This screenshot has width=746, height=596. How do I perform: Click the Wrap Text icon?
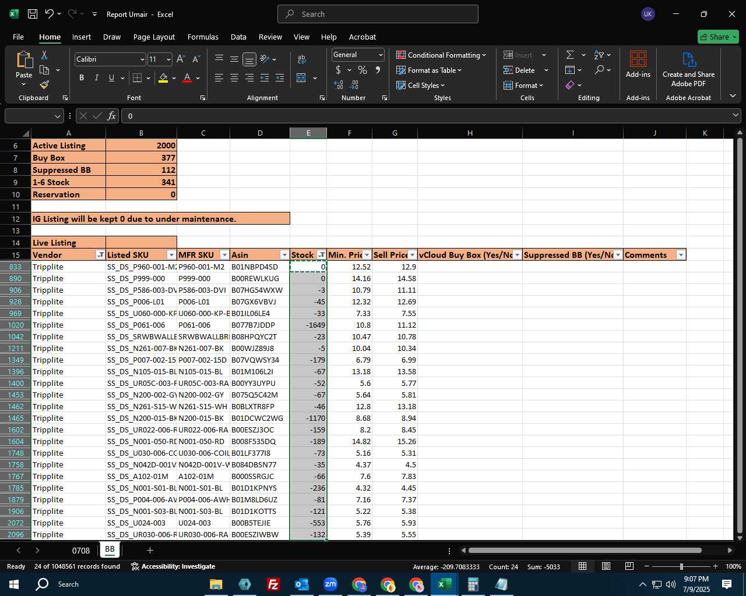(x=301, y=59)
